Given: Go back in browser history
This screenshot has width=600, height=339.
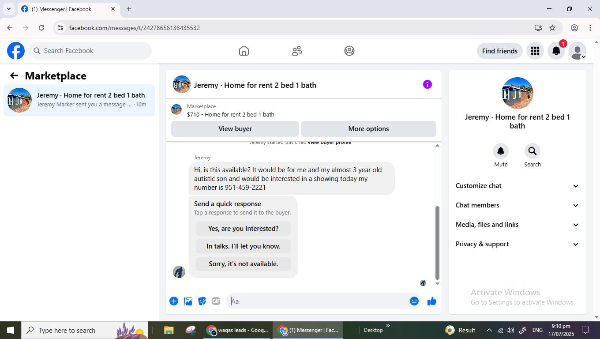Looking at the screenshot, I should point(10,28).
